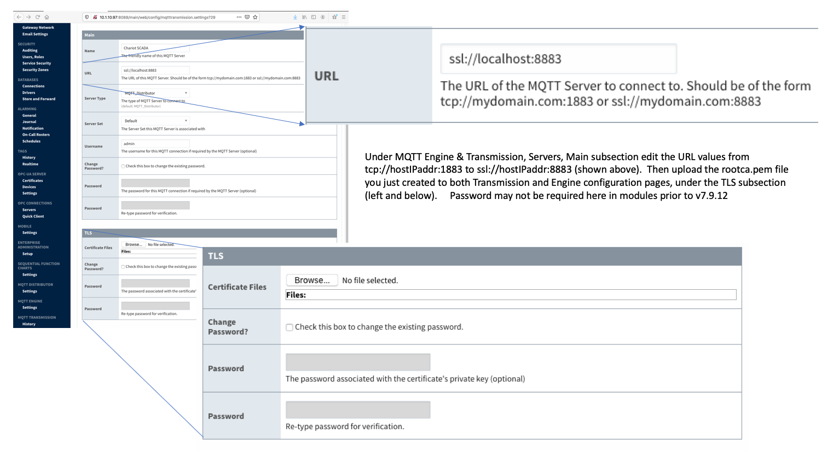833x457 pixels.
Task: Click enlarged certificate private key password field
Action: click(358, 362)
